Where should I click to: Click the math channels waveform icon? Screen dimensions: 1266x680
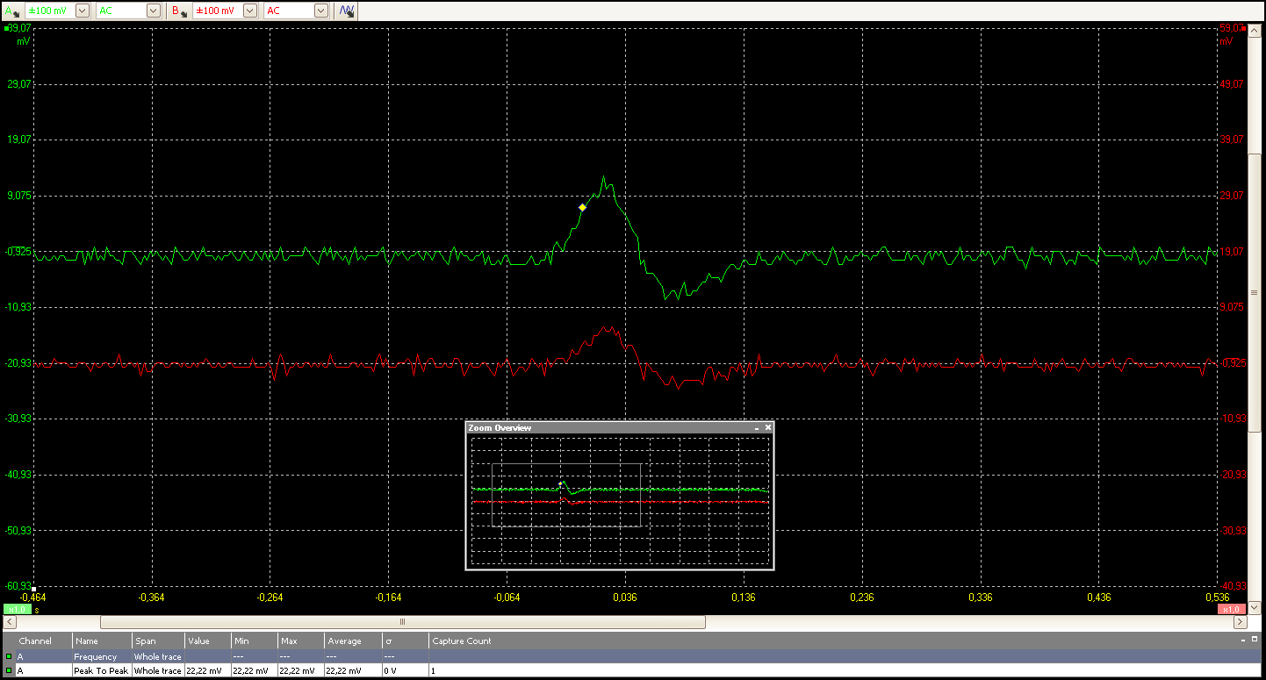(x=347, y=11)
